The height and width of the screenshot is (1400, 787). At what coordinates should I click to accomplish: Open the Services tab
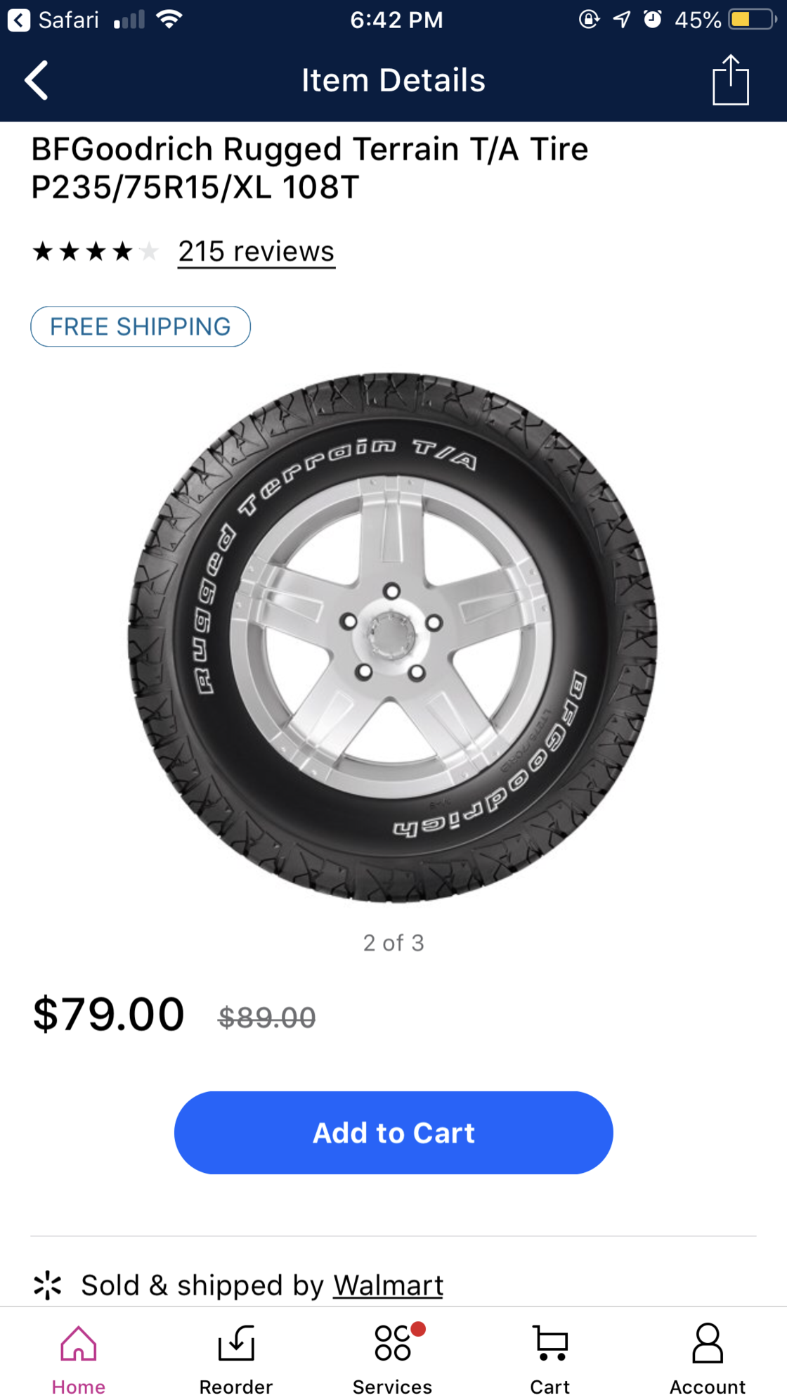pos(393,1359)
